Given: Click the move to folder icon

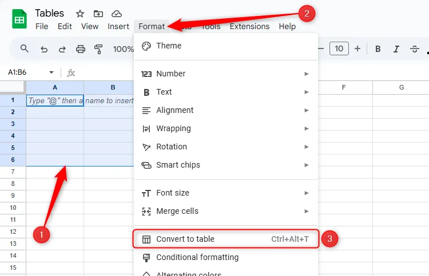Looking at the screenshot, I should (x=98, y=14).
